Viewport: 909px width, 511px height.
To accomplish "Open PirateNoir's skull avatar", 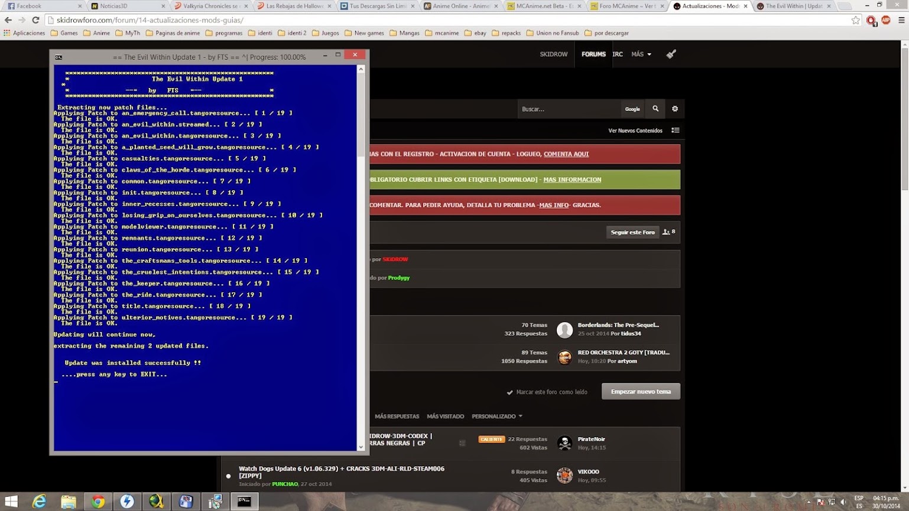I will (564, 443).
